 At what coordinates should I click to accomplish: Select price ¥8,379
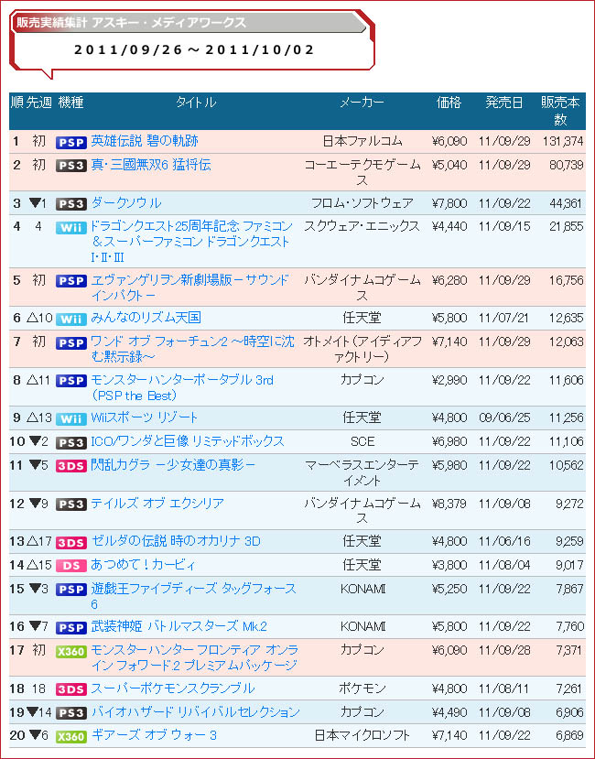[x=449, y=504]
